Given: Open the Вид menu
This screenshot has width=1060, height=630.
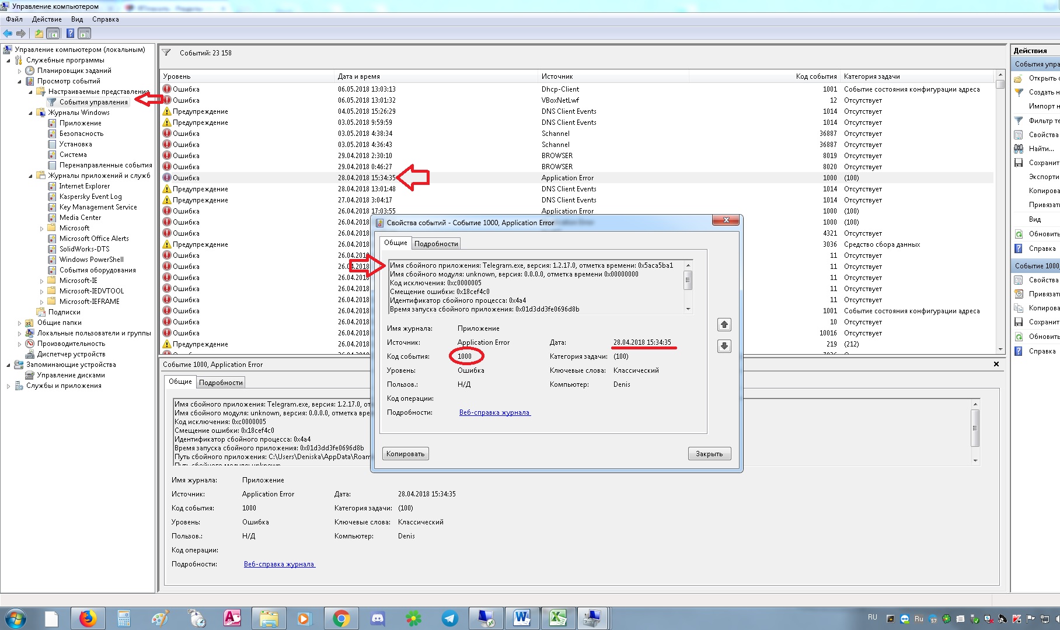Looking at the screenshot, I should click(76, 19).
